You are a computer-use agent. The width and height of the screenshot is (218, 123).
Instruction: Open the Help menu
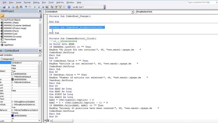point(79,2)
